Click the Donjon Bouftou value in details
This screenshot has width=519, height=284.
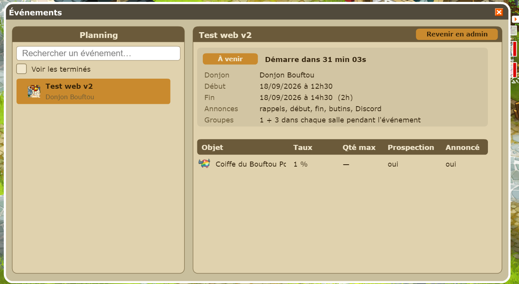point(287,75)
